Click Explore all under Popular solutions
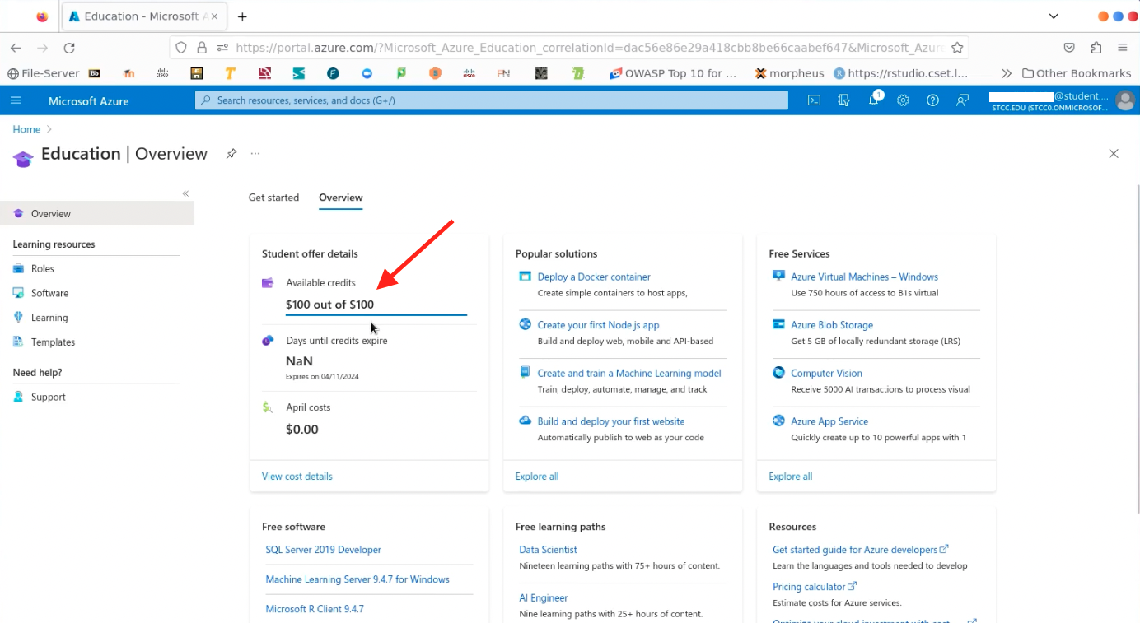This screenshot has height=623, width=1140. [537, 477]
